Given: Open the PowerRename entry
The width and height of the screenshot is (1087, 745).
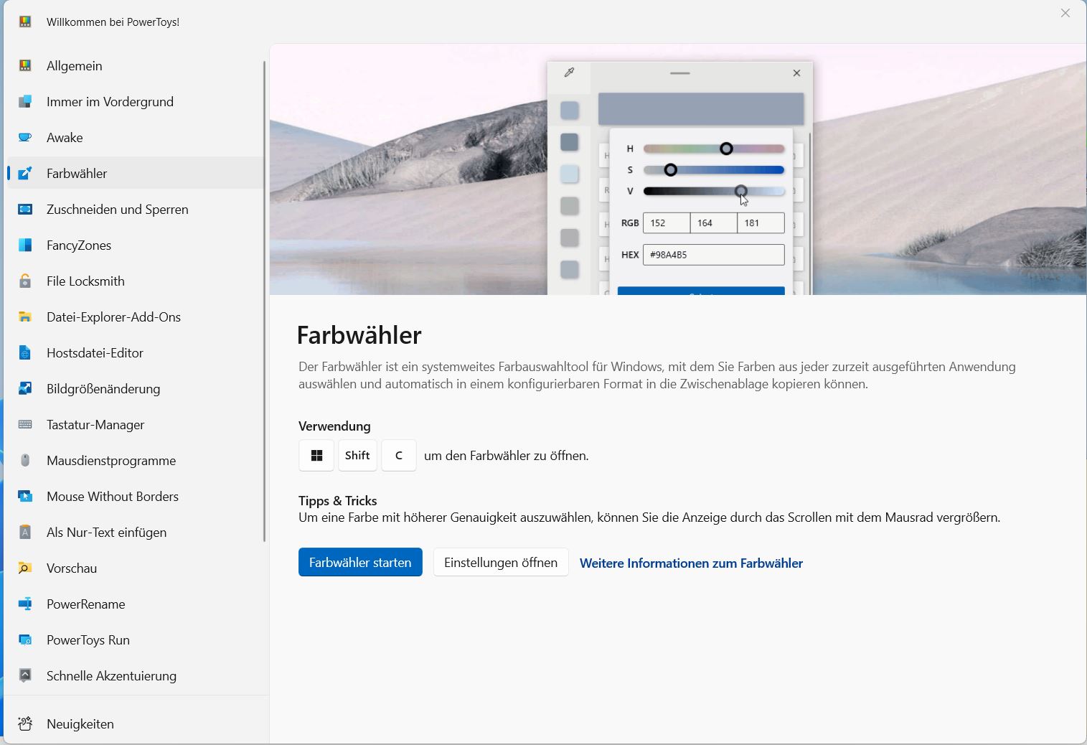Looking at the screenshot, I should click(x=136, y=604).
